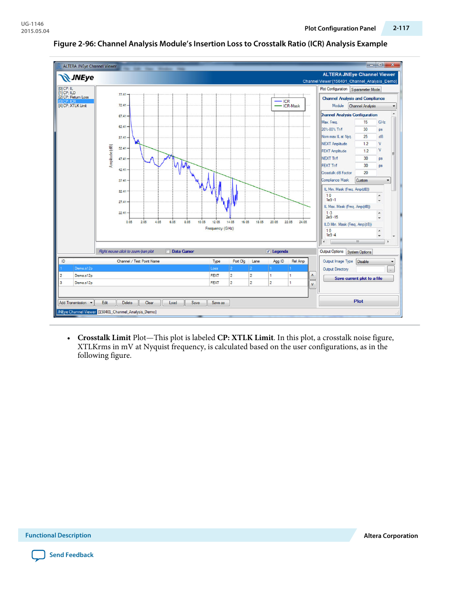
Task: Click the FEXT Tr/f input field
Action: pos(366,165)
